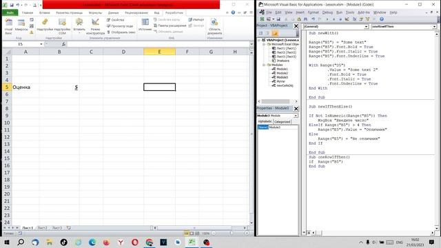Click Insert Function fx button

tap(63, 44)
